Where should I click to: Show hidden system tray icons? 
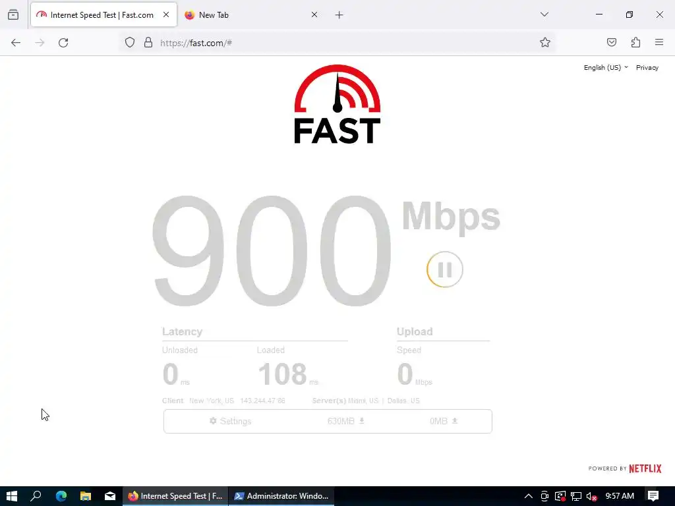tap(528, 496)
